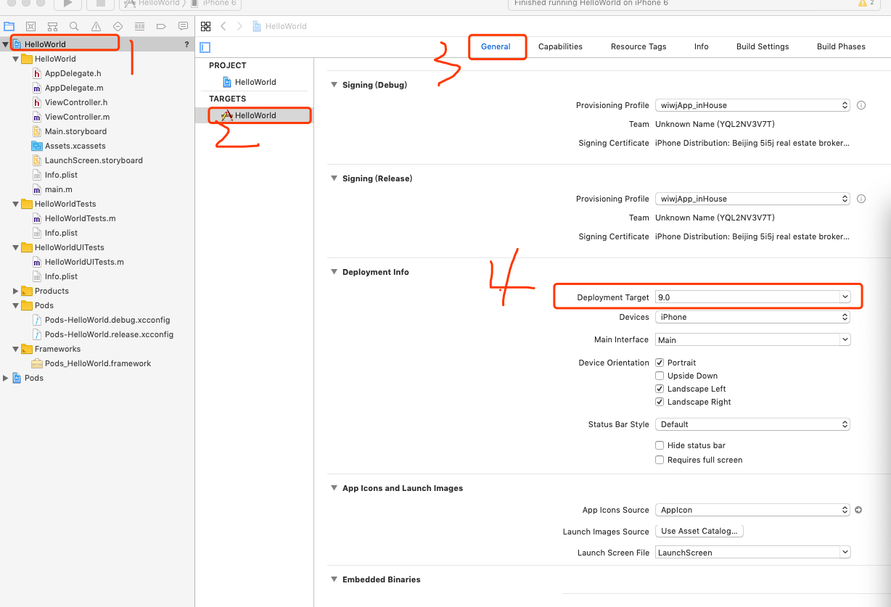Open Pods-HelloWorld.release.xcconfig file
Image resolution: width=891 pixels, height=607 pixels.
[102, 334]
